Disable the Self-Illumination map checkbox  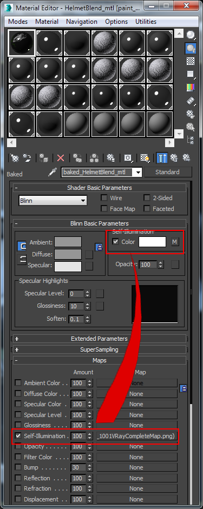[x=18, y=436]
